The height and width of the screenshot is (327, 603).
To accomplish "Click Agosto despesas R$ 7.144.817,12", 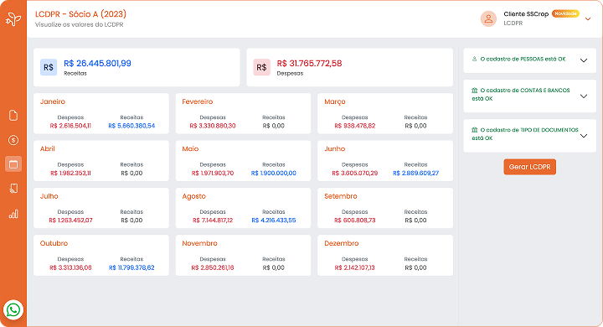I will tap(213, 221).
